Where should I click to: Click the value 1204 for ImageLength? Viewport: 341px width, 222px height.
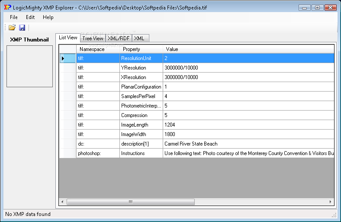(248, 125)
